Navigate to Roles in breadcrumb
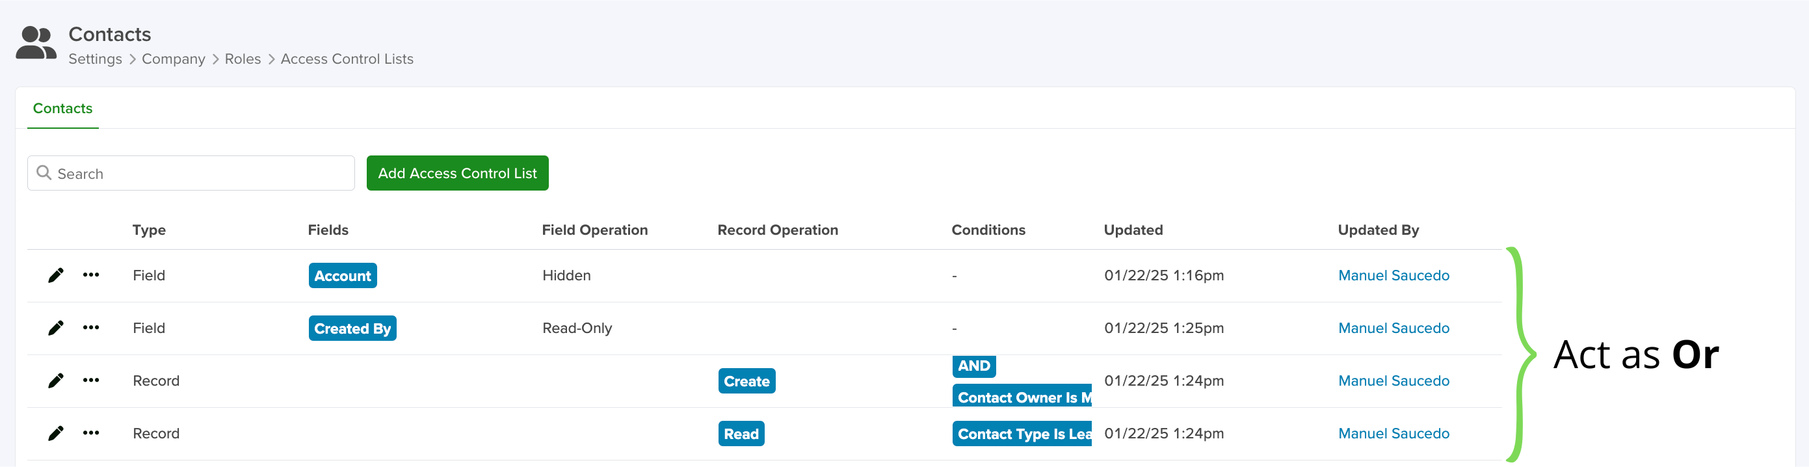1809x467 pixels. pyautogui.click(x=243, y=59)
